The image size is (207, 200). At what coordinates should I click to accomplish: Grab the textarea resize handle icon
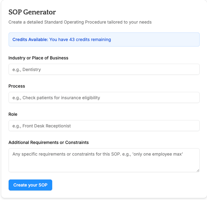click(x=198, y=170)
